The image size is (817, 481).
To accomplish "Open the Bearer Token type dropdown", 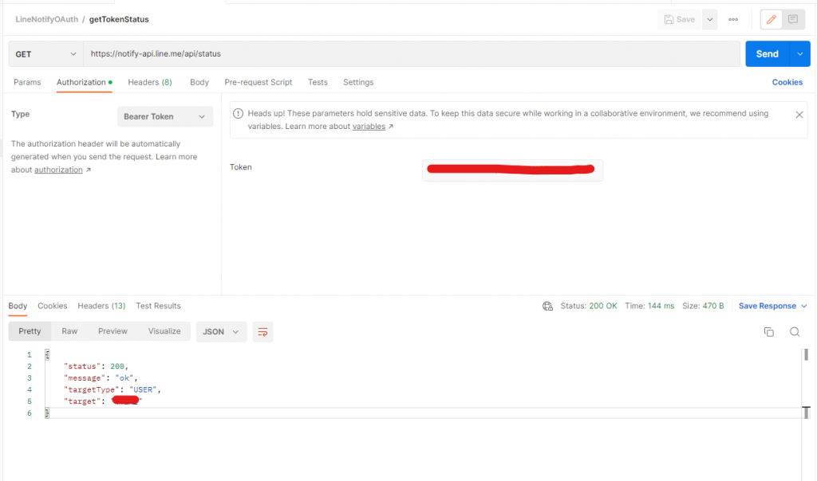I will (165, 116).
